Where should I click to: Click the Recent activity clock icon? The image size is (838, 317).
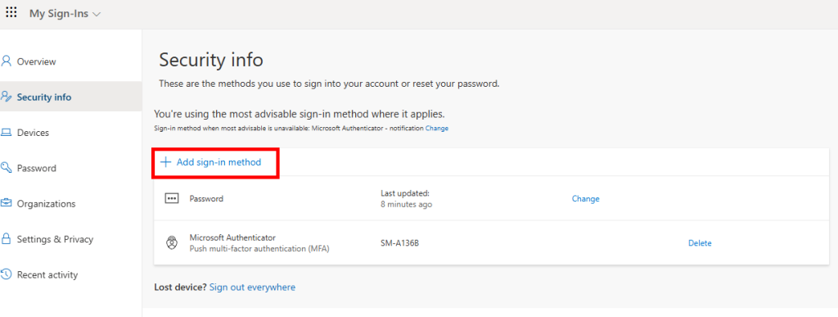point(6,274)
